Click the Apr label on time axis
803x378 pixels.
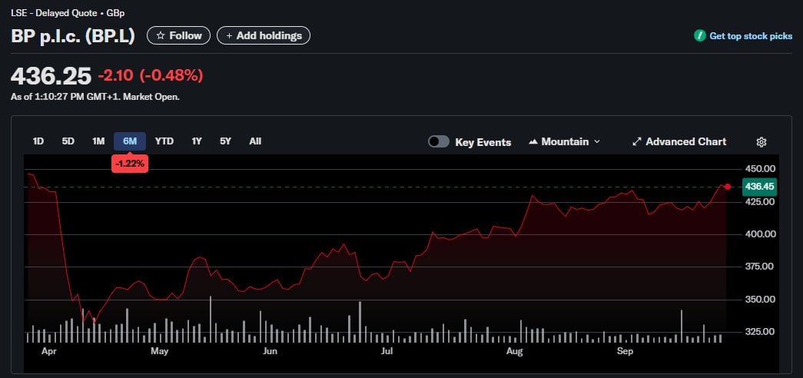48,351
